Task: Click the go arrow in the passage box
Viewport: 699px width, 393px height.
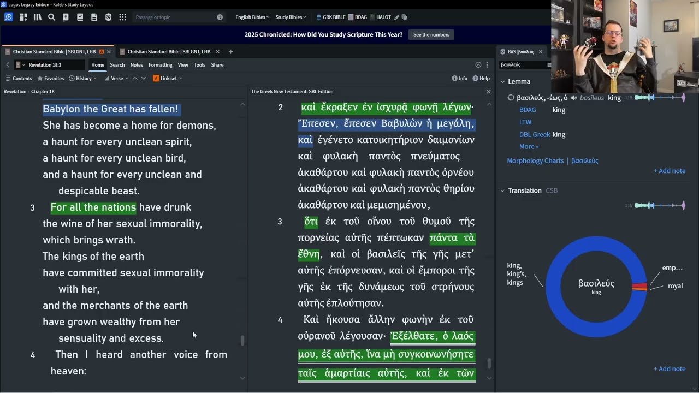Action: coord(220,17)
